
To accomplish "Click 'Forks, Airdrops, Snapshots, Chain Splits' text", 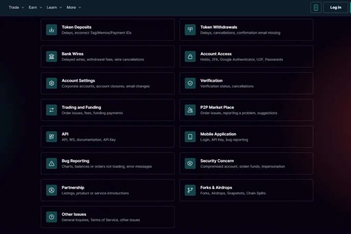I will click(x=233, y=193).
